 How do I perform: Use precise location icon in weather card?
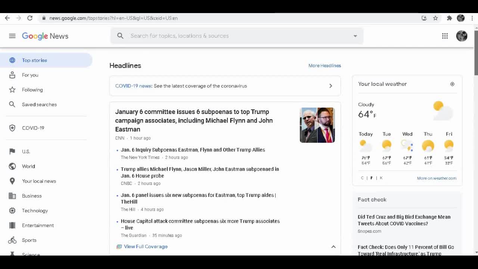pyautogui.click(x=452, y=84)
